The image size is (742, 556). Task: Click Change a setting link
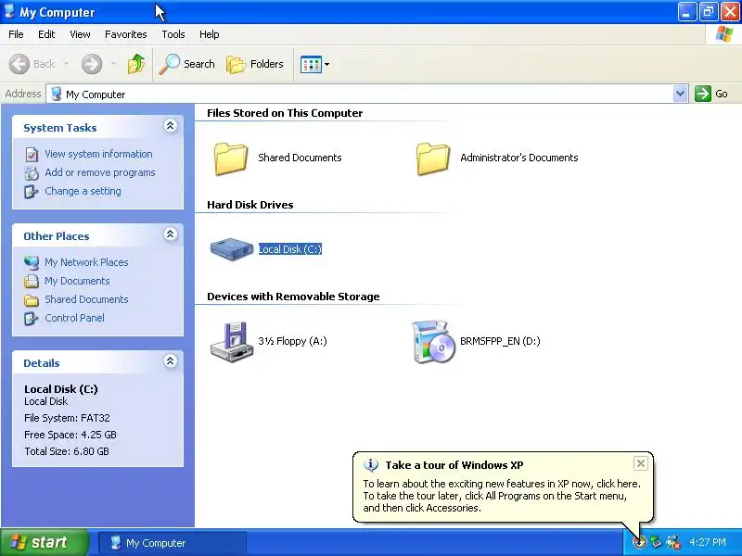[83, 191]
